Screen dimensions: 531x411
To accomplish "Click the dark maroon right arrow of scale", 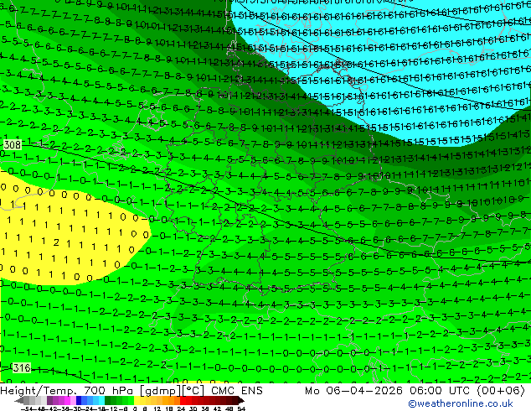I will (x=241, y=401).
